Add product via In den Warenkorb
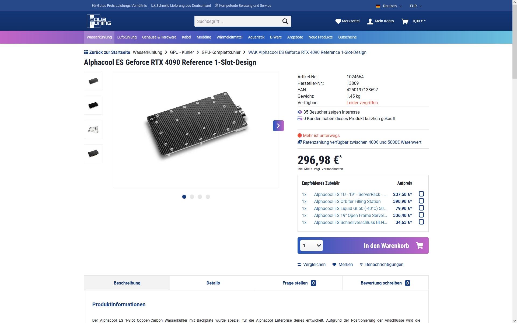 [x=386, y=245]
